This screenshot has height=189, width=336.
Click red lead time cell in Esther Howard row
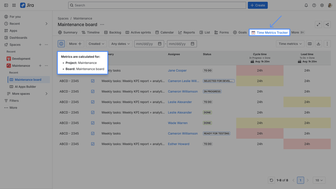(307, 144)
